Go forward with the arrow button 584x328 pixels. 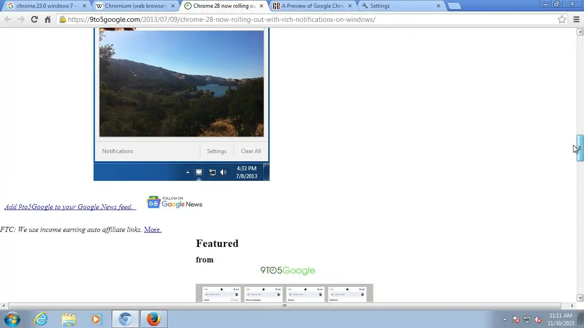(21, 19)
